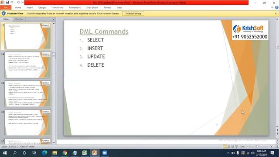Viewport: 279px width, 157px height.
Task: Open Microsoft Edge from the taskbar
Action: pyautogui.click(x=44, y=153)
